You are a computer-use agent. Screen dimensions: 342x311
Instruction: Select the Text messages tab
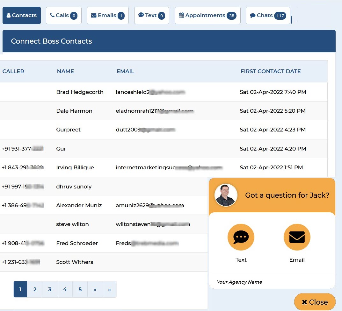click(151, 15)
